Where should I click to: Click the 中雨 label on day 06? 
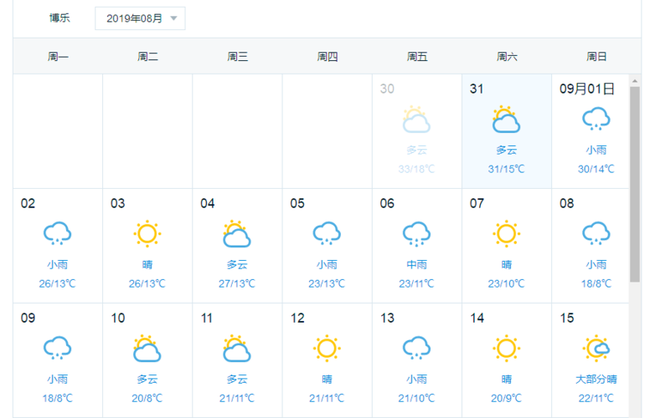tap(416, 264)
